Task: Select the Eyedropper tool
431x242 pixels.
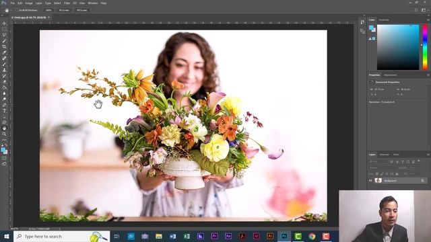Action: tap(4, 52)
